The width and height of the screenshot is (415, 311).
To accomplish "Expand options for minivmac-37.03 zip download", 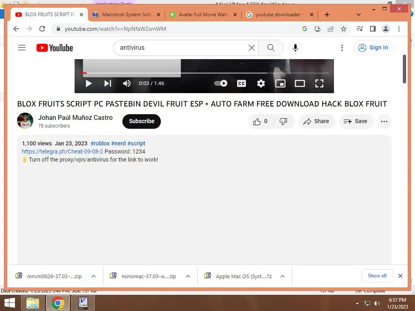I will point(188,276).
